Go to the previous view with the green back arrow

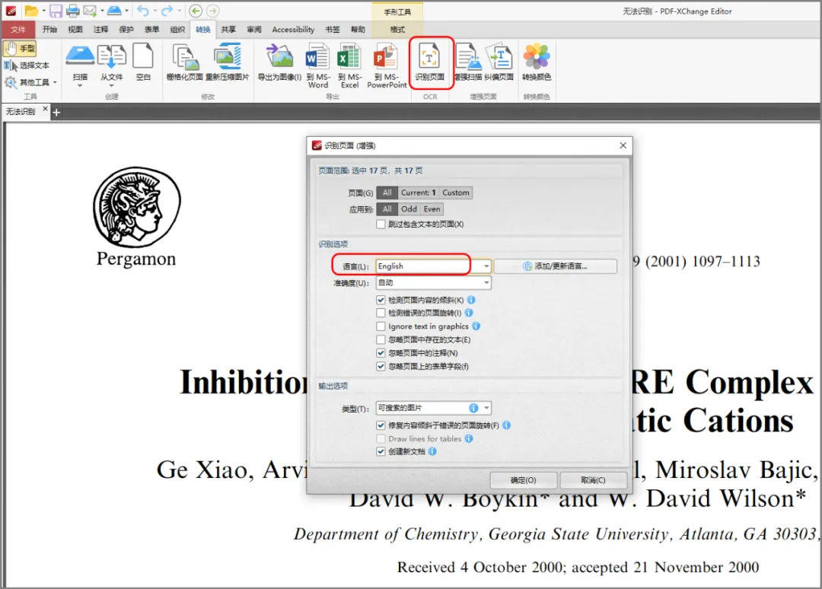coord(196,11)
